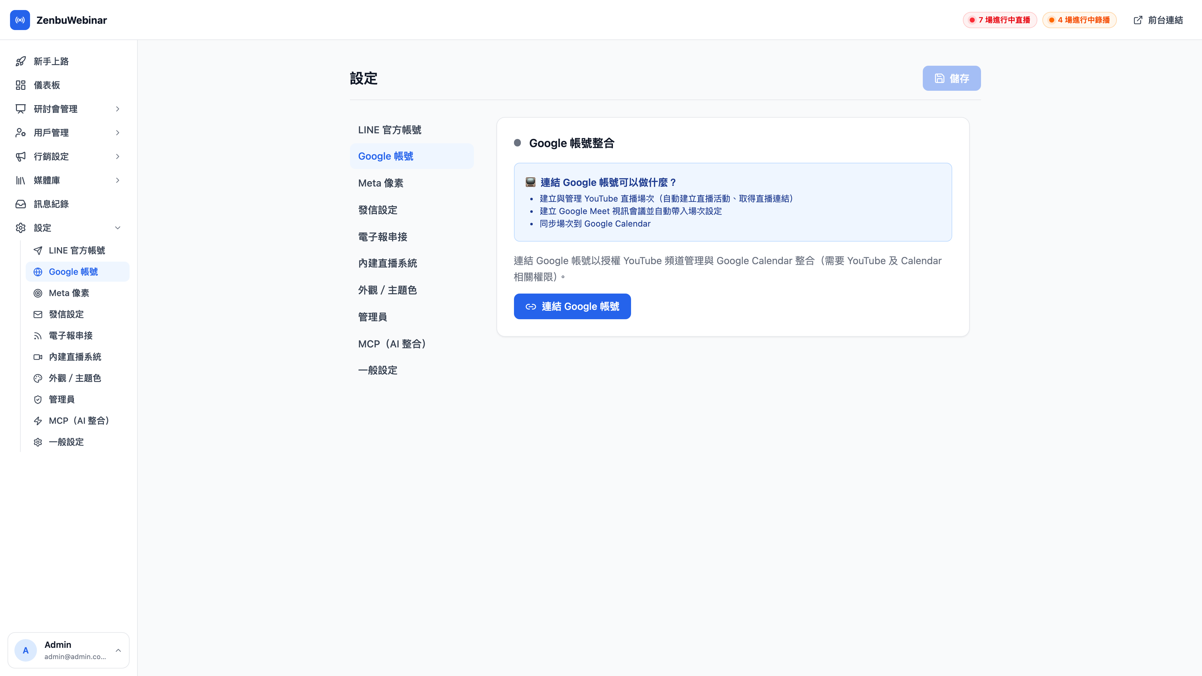Open sidebar submenu item 管理員

click(77, 400)
